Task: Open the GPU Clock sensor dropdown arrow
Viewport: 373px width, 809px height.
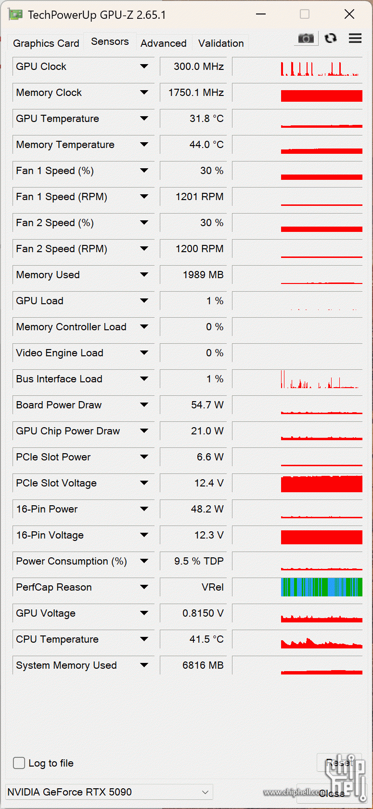Action: click(144, 67)
